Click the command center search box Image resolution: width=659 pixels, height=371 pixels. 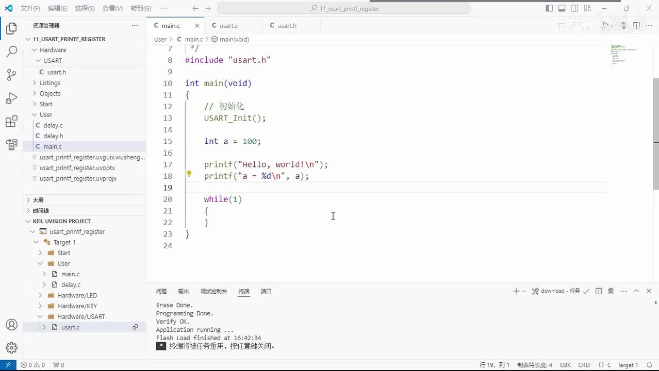tap(344, 8)
